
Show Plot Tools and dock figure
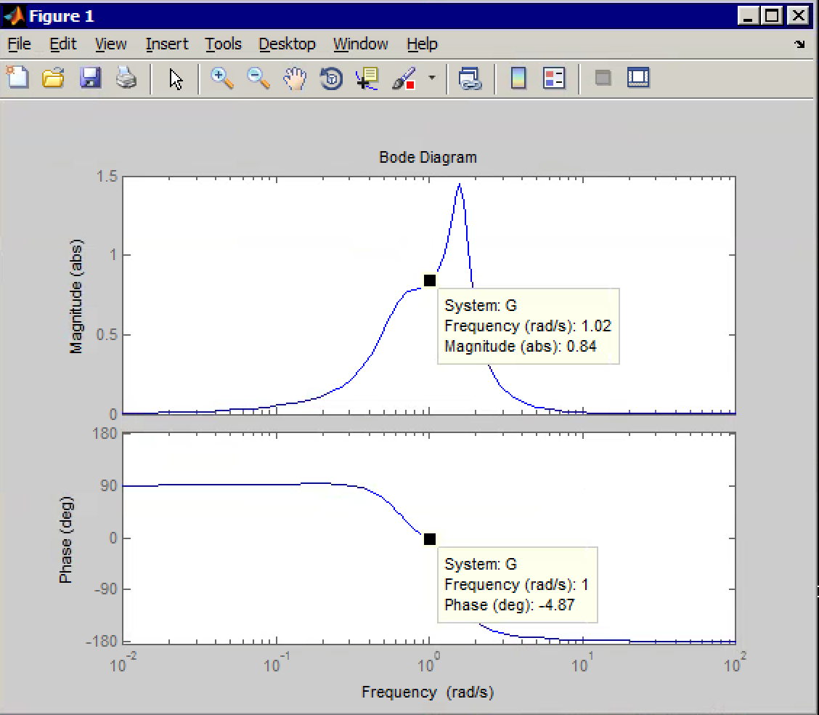tap(638, 78)
